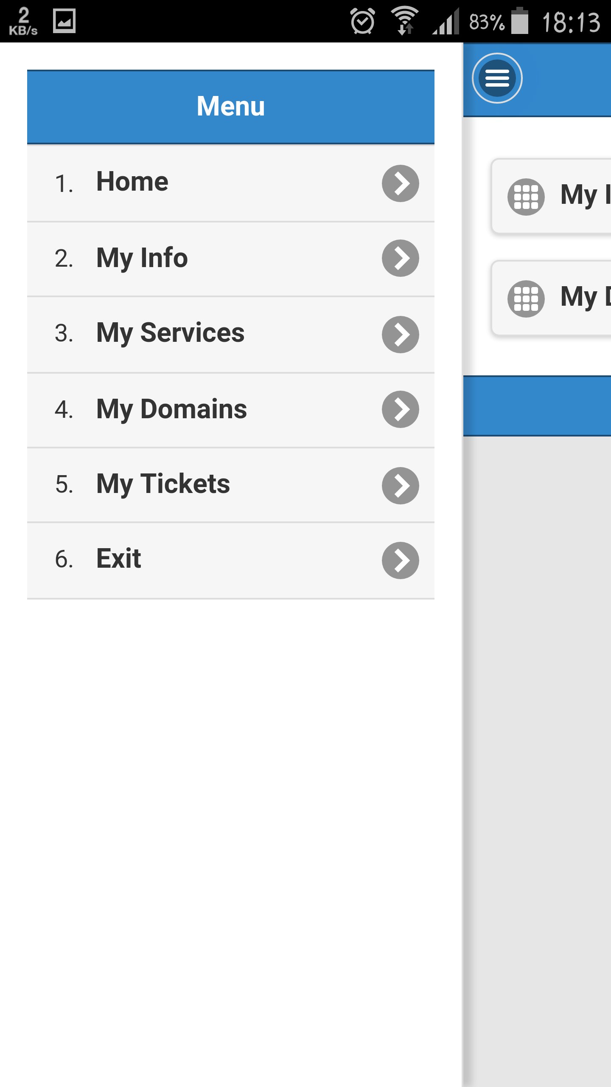Viewport: 611px width, 1087px height.
Task: Select My Tickets in the menu
Action: click(163, 484)
